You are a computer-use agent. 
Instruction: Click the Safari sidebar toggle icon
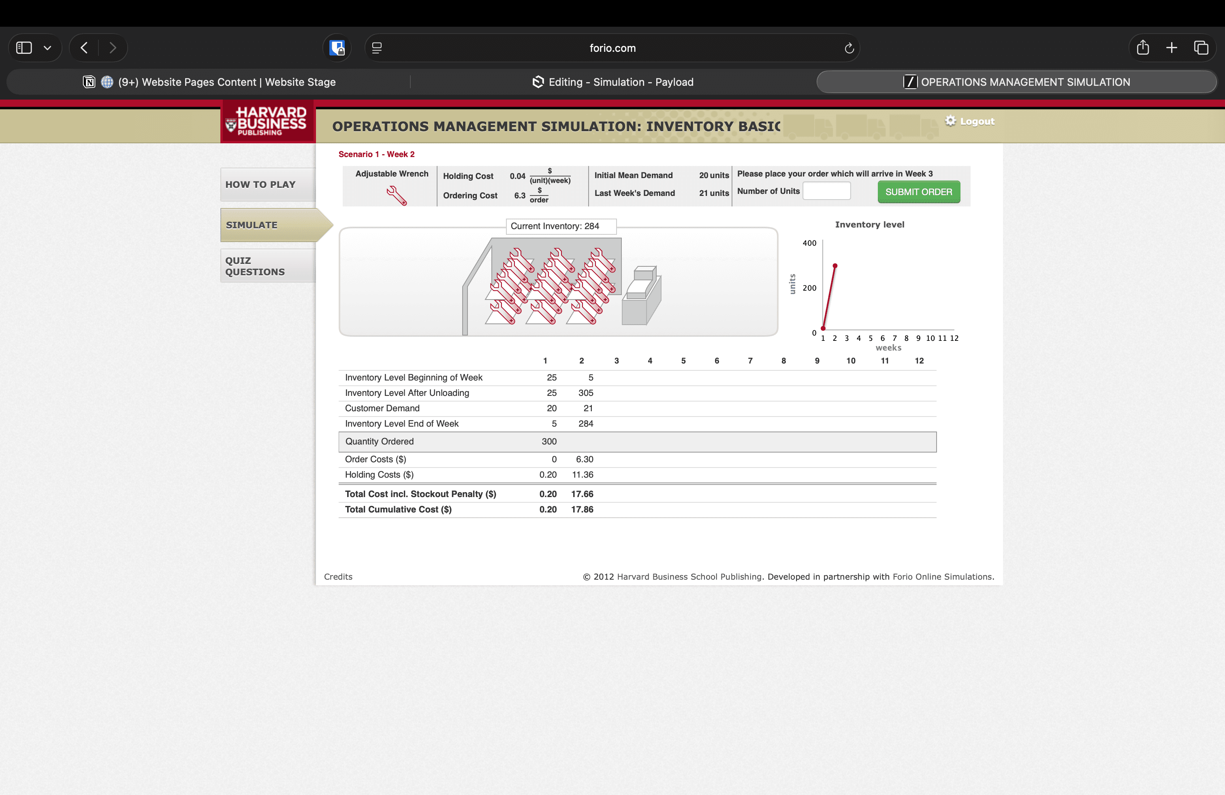24,48
